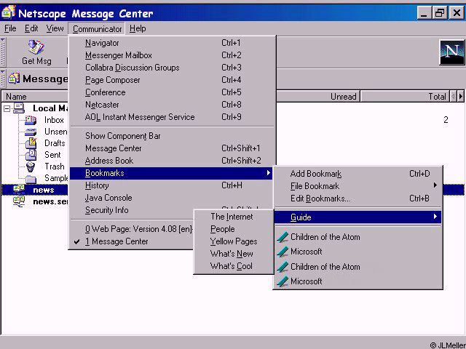Click the Unsent messages folder icon
Screen dimensions: 466x349
click(x=31, y=132)
